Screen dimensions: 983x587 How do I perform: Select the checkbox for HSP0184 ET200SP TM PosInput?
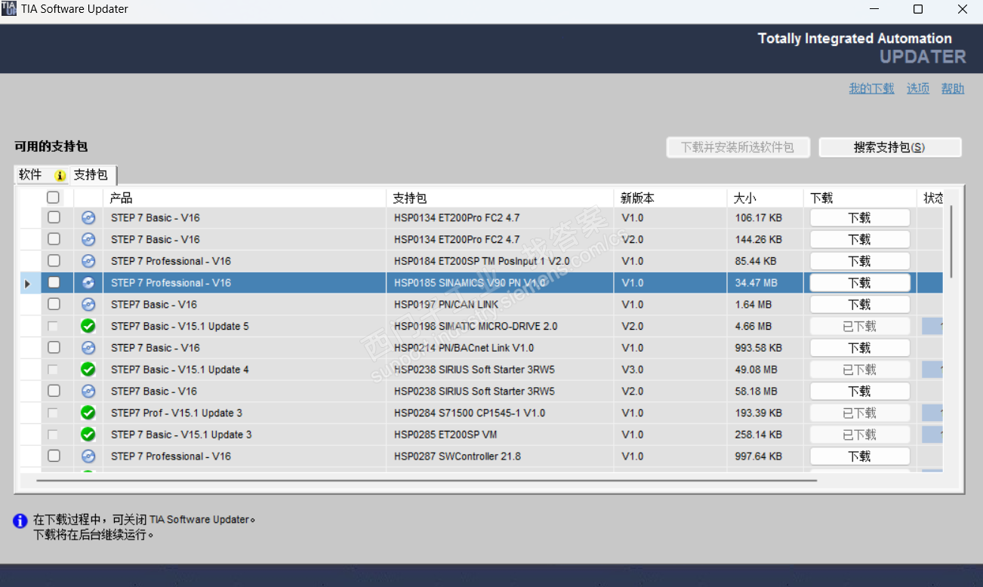(54, 261)
